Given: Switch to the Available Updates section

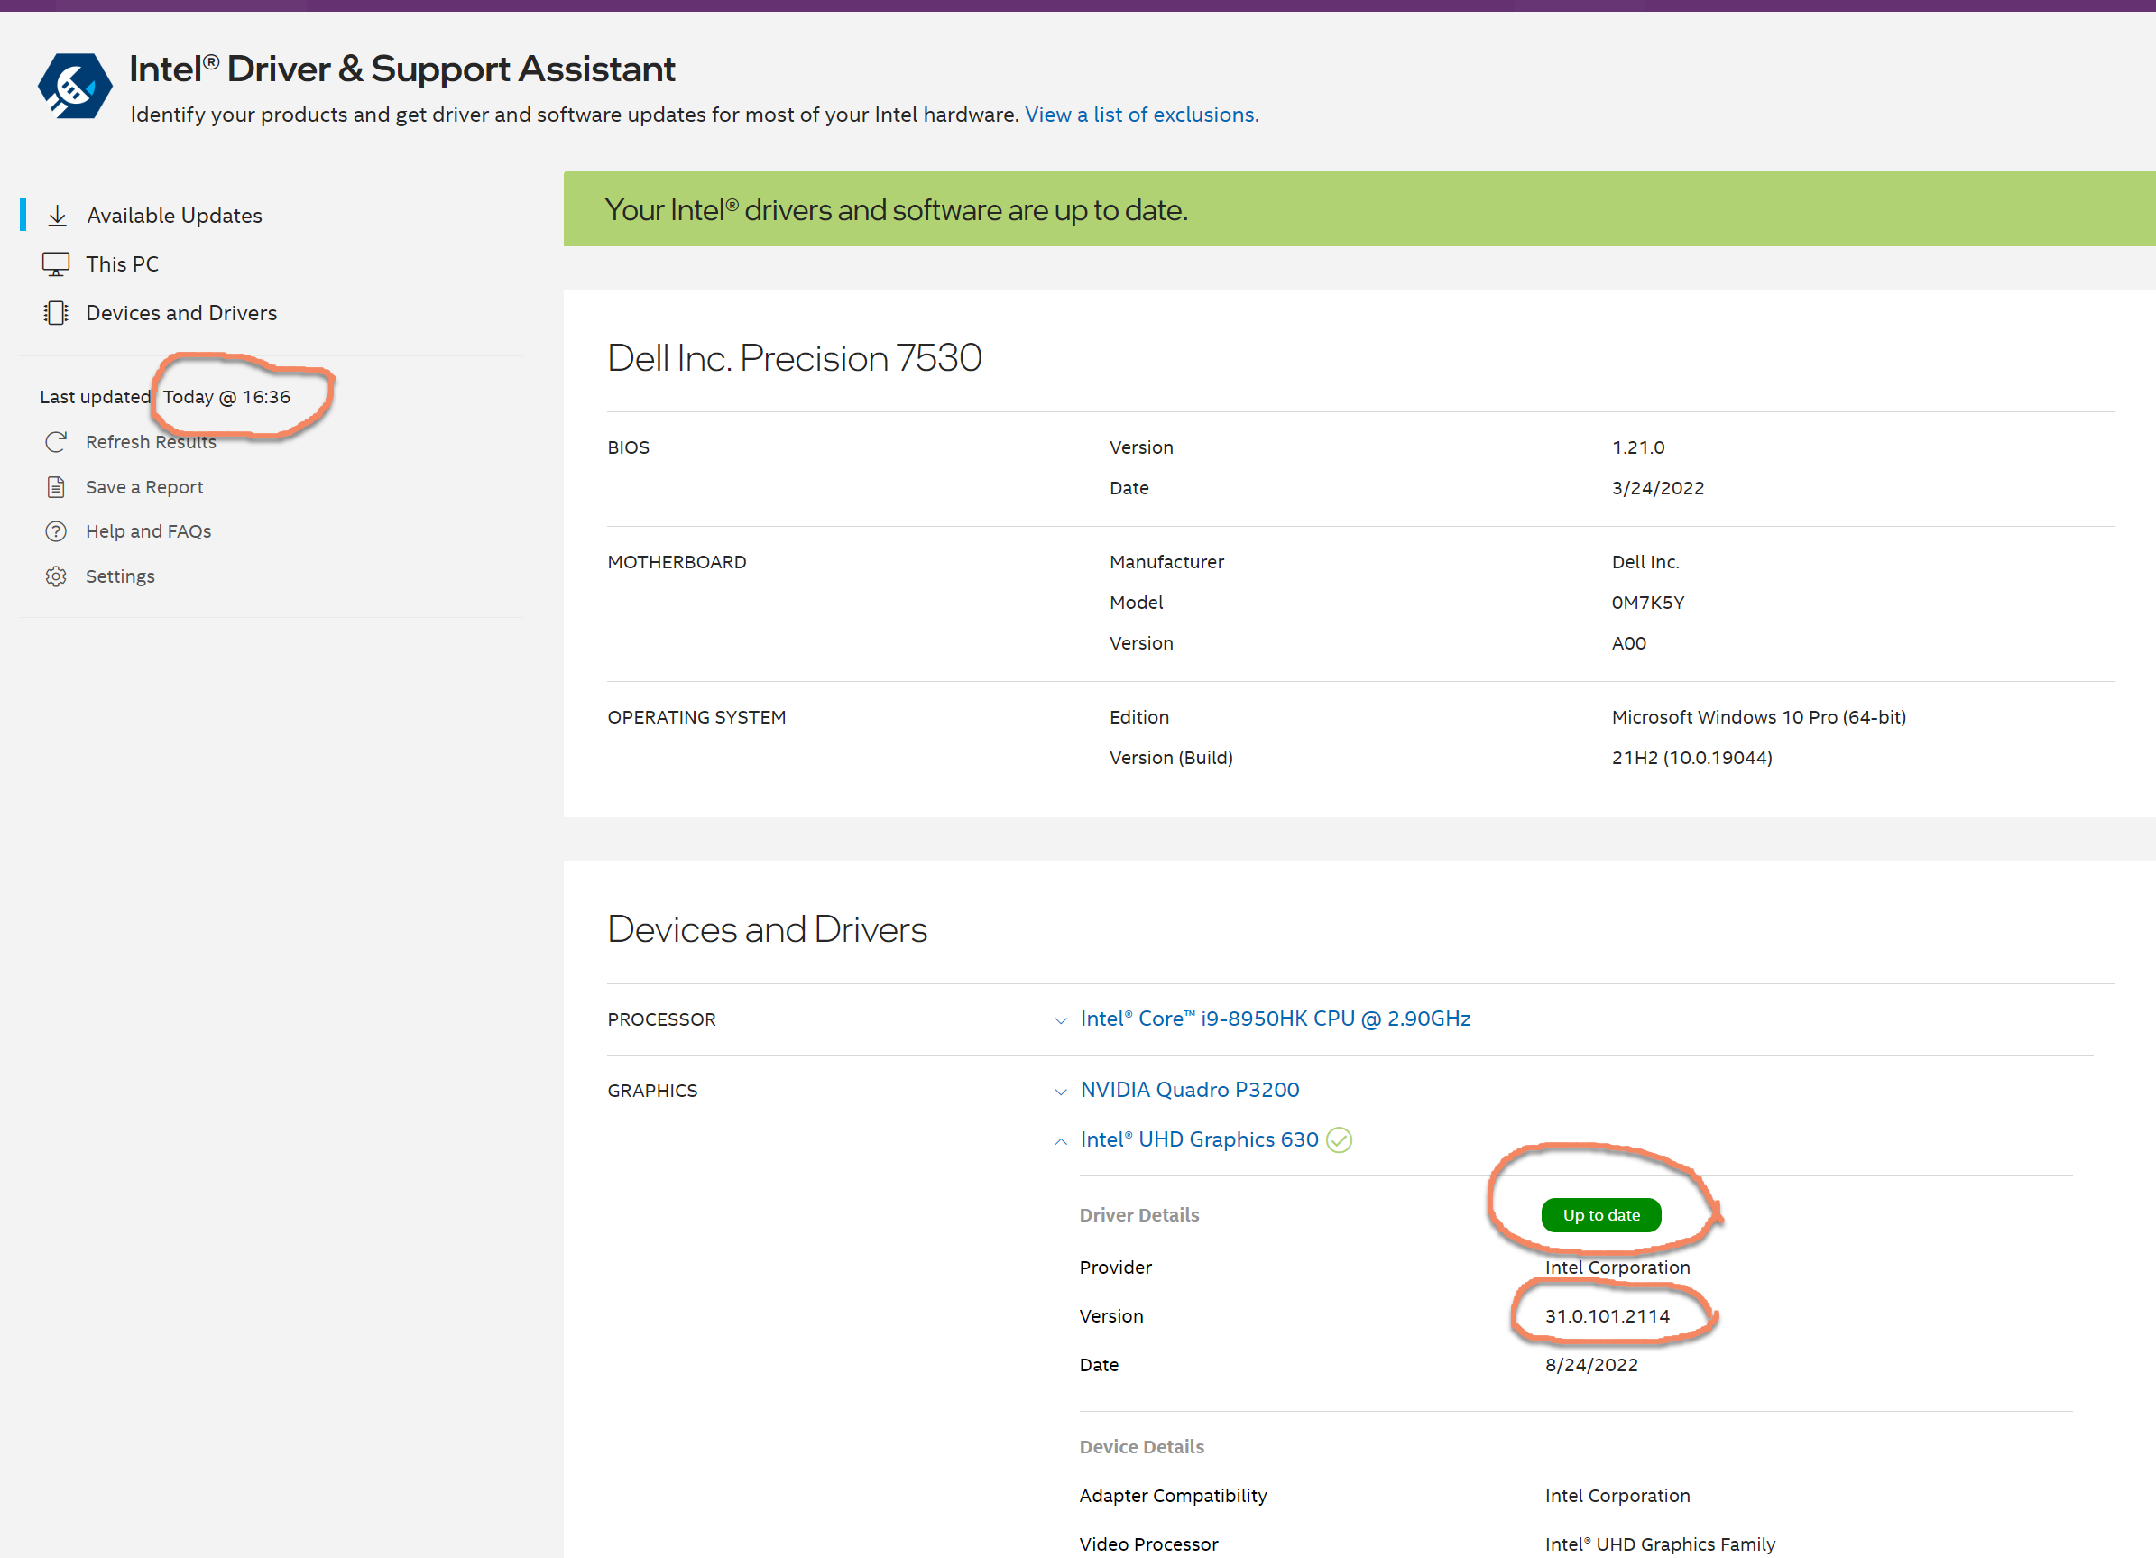Looking at the screenshot, I should [x=174, y=215].
